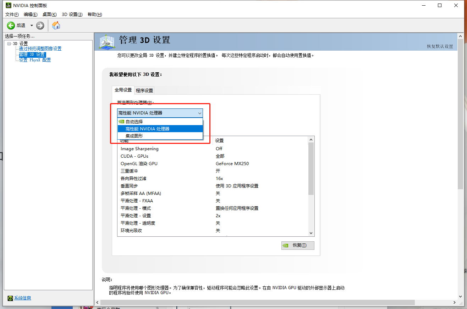
Task: Select the 平滑处理 - 透明度 row
Action: pyautogui.click(x=212, y=223)
